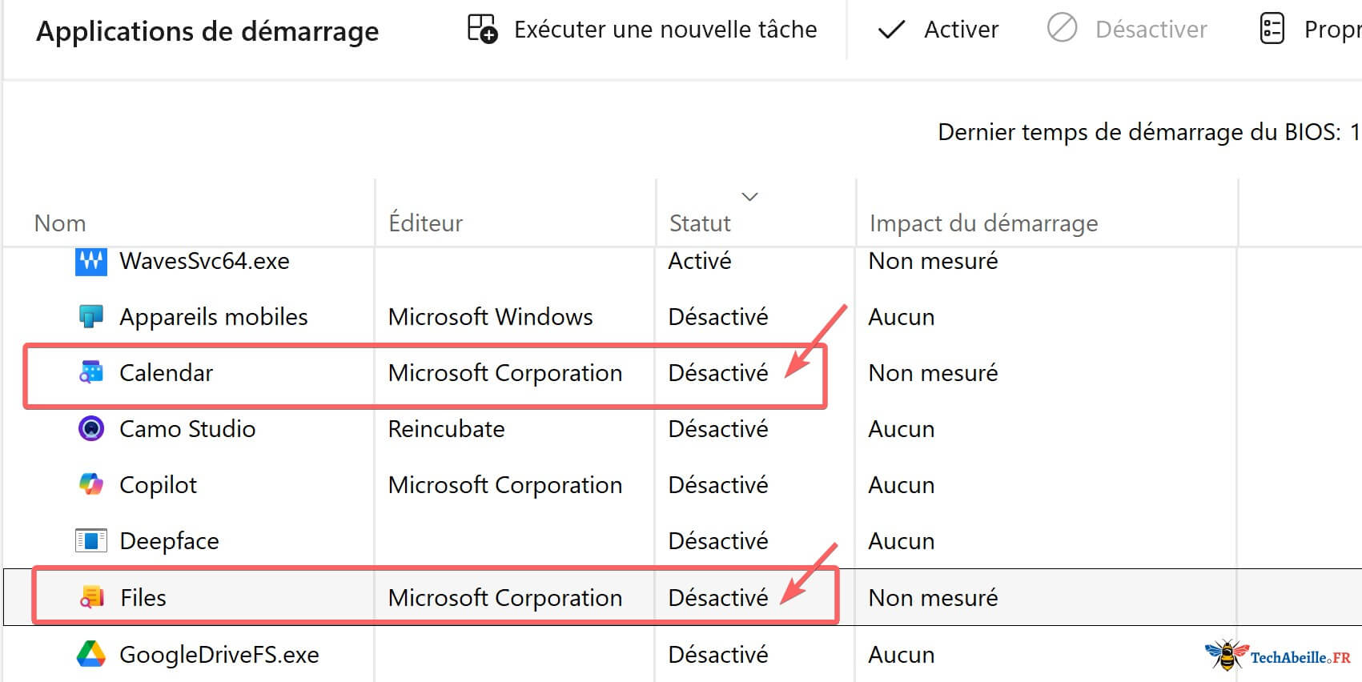Click the Propriétés icon in the toolbar
Viewport: 1362px width, 682px height.
point(1272,29)
